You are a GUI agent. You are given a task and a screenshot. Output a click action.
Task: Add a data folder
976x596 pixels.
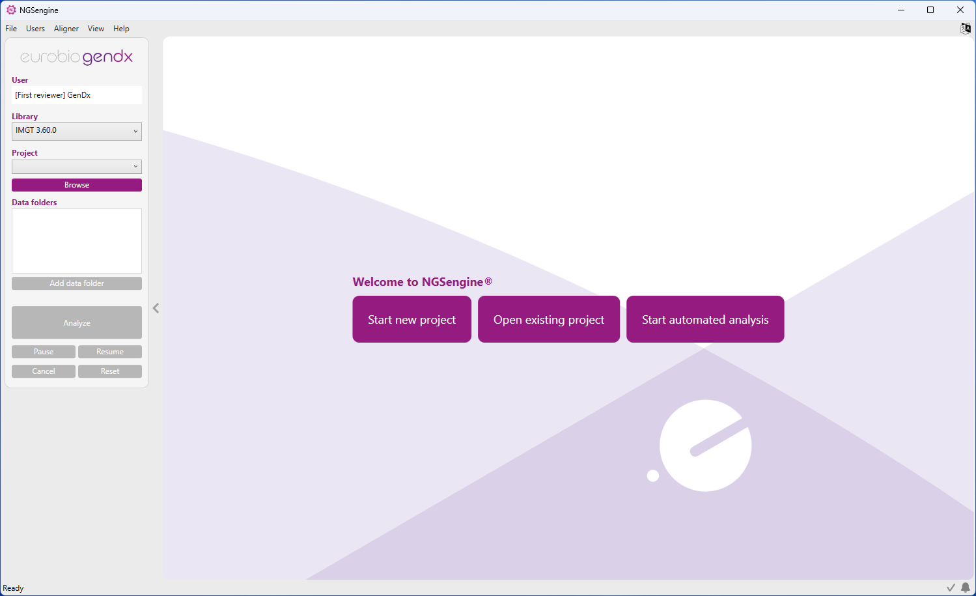[x=76, y=283]
